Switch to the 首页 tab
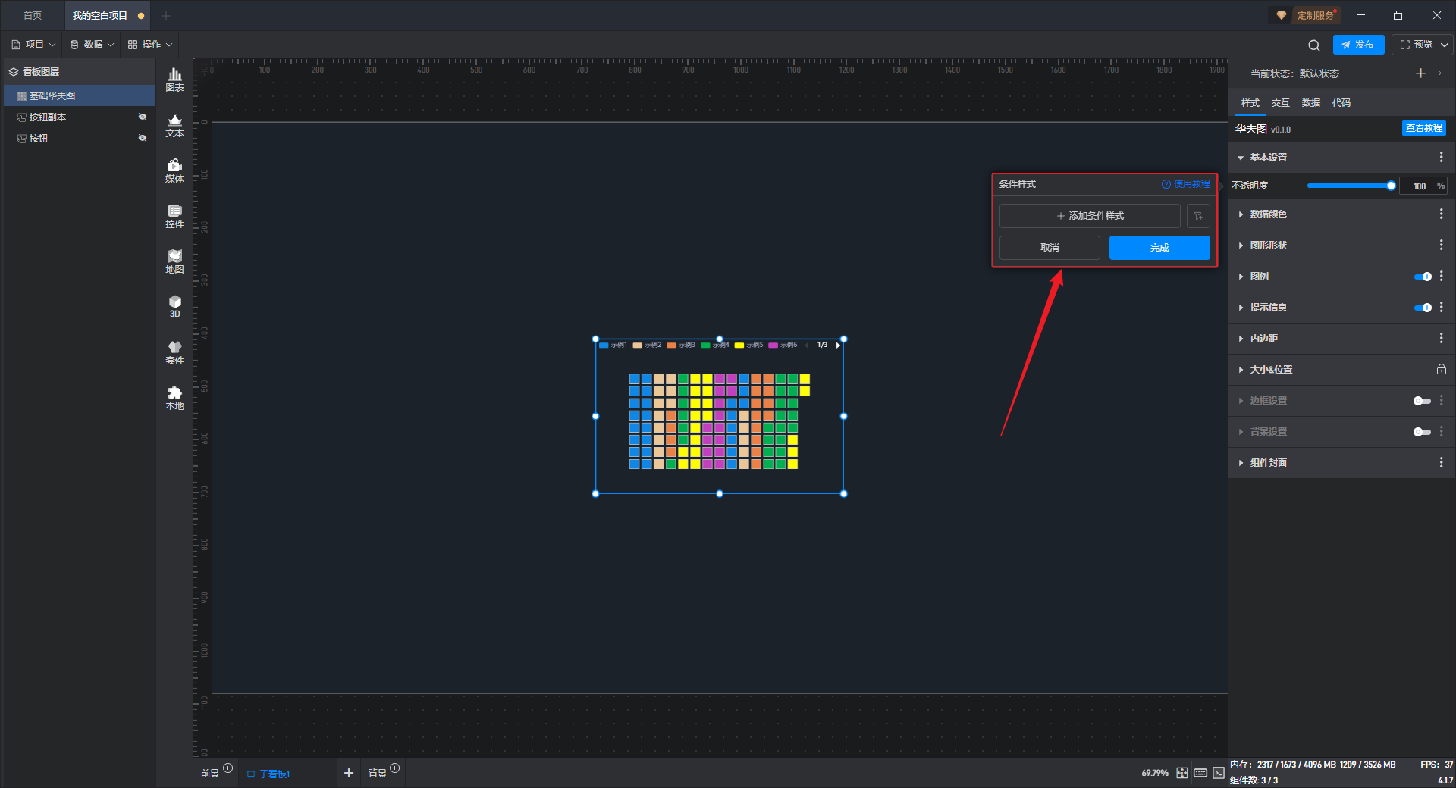1456x788 pixels. point(33,15)
